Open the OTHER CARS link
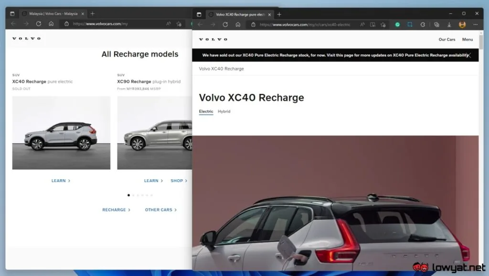 (x=160, y=210)
